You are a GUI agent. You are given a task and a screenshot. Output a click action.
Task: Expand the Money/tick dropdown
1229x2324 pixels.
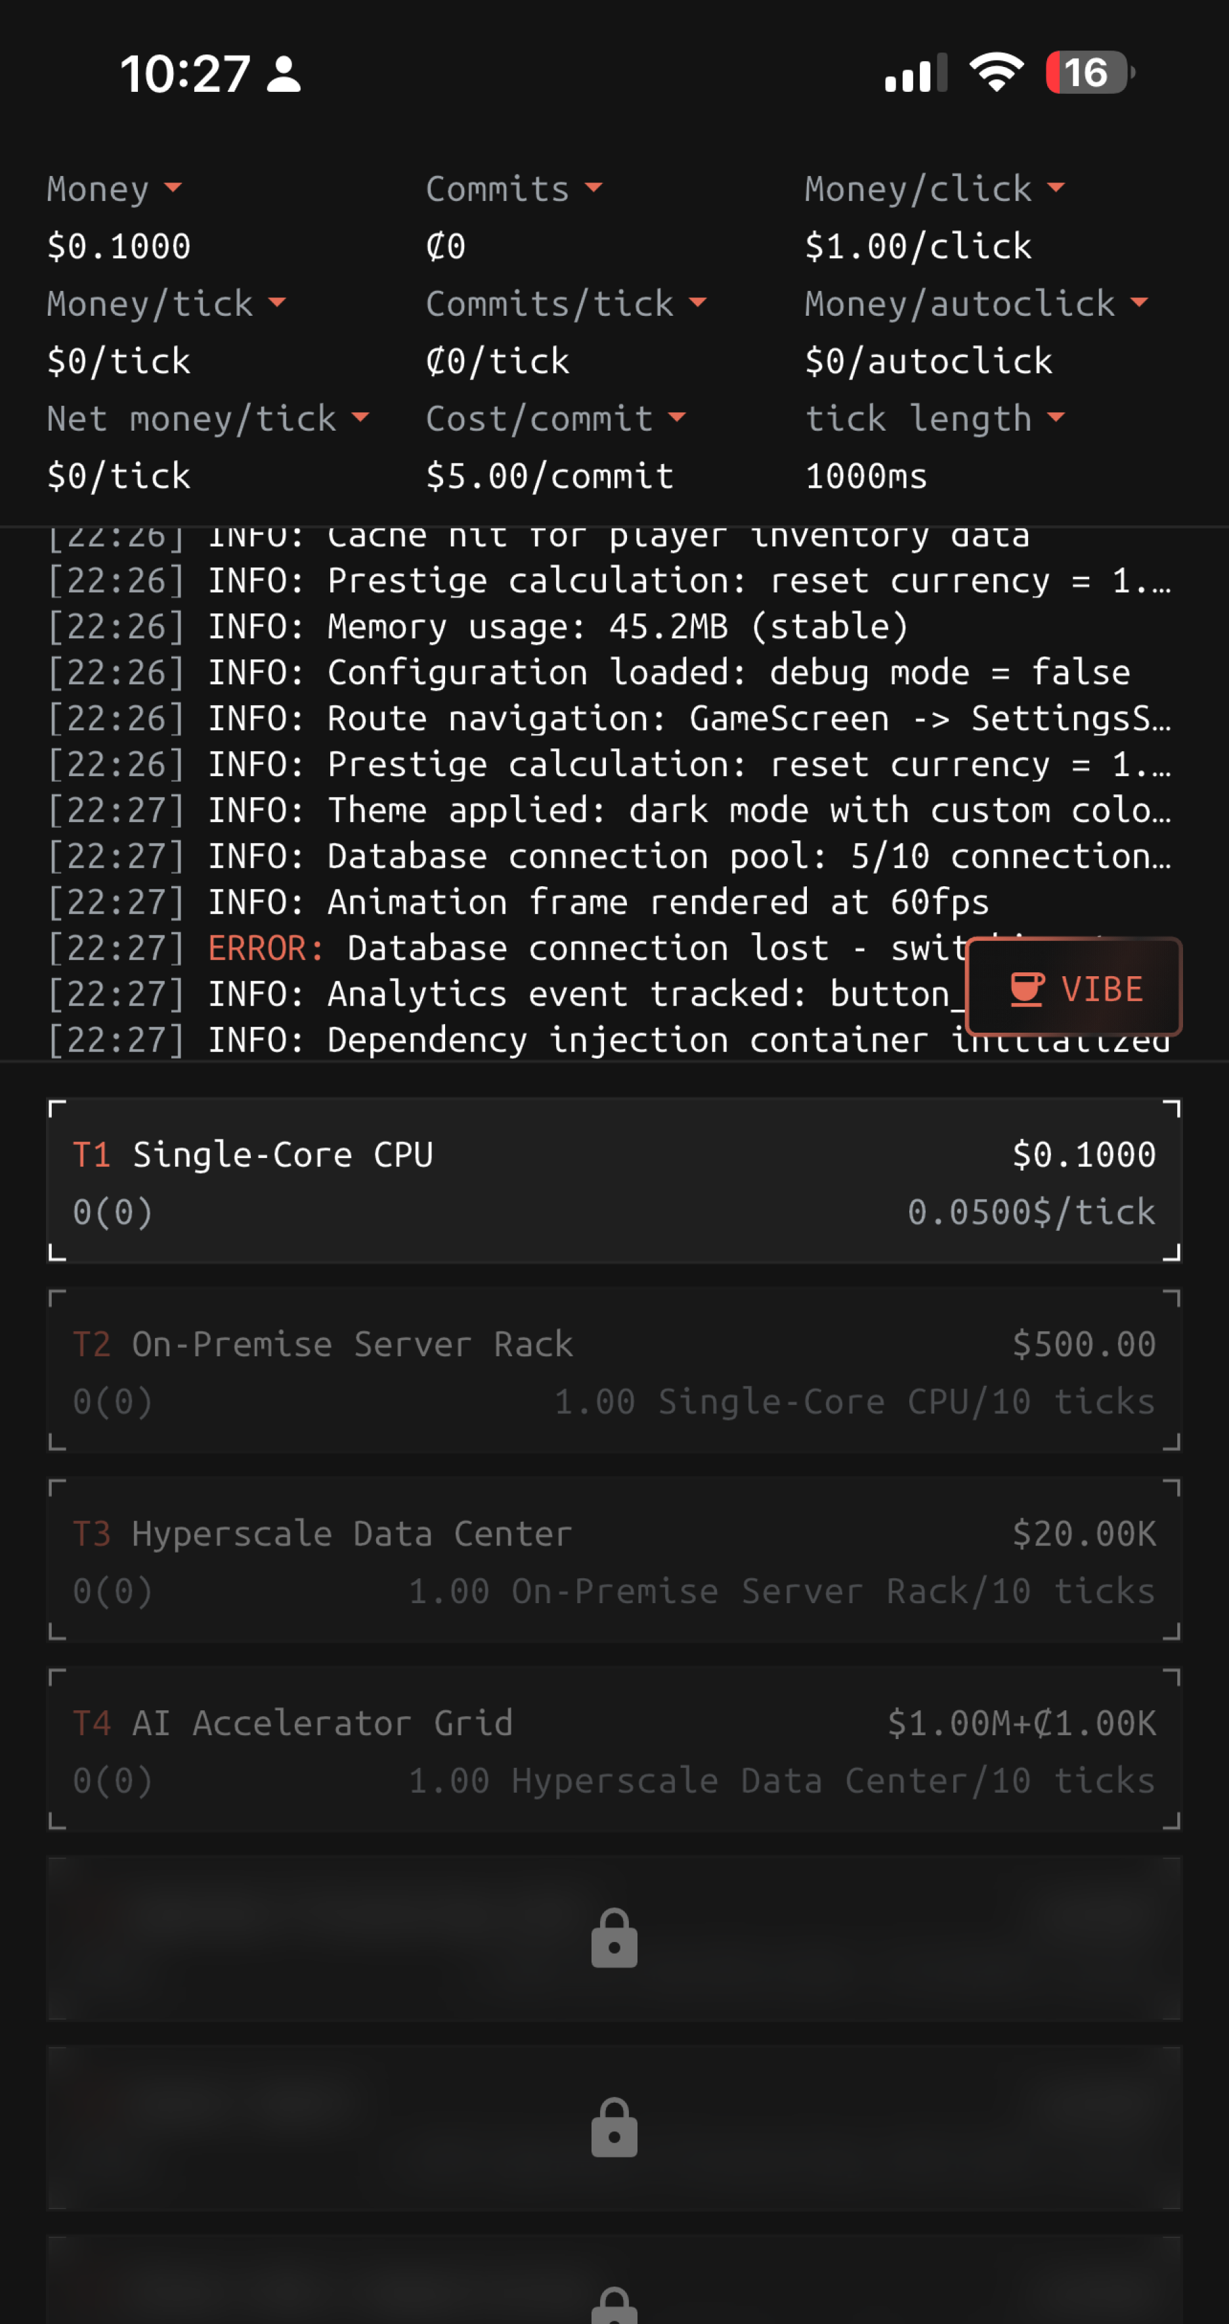[277, 303]
